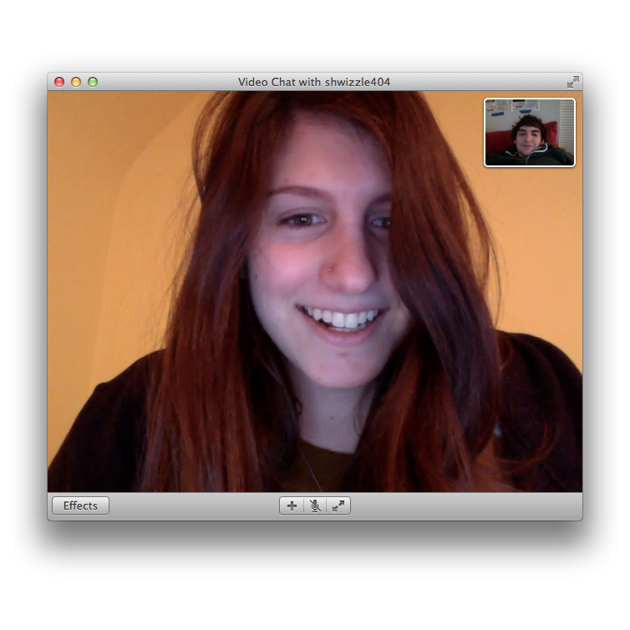Viewport: 630px width, 630px height.
Task: Close the video chat window
Action: (x=59, y=82)
